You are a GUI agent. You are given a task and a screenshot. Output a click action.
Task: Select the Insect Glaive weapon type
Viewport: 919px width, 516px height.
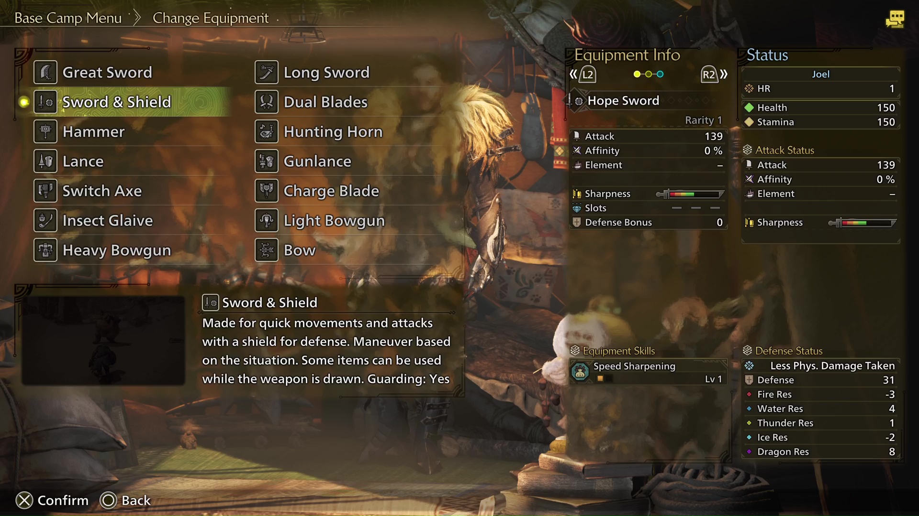pyautogui.click(x=107, y=220)
